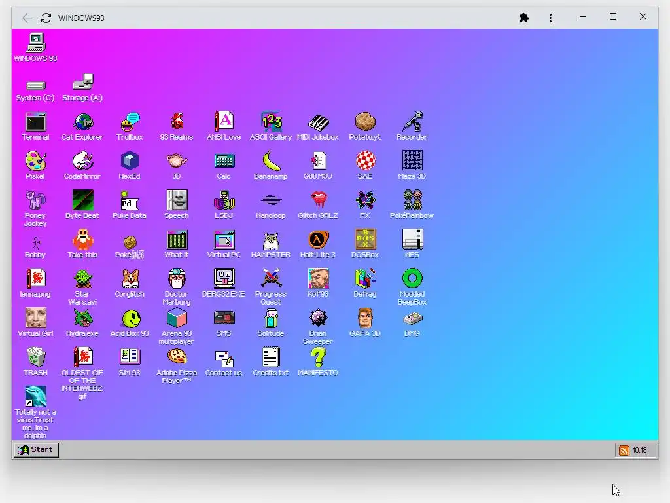The height and width of the screenshot is (503, 670).
Task: Open the Calc calculator icon
Action: [x=224, y=162]
